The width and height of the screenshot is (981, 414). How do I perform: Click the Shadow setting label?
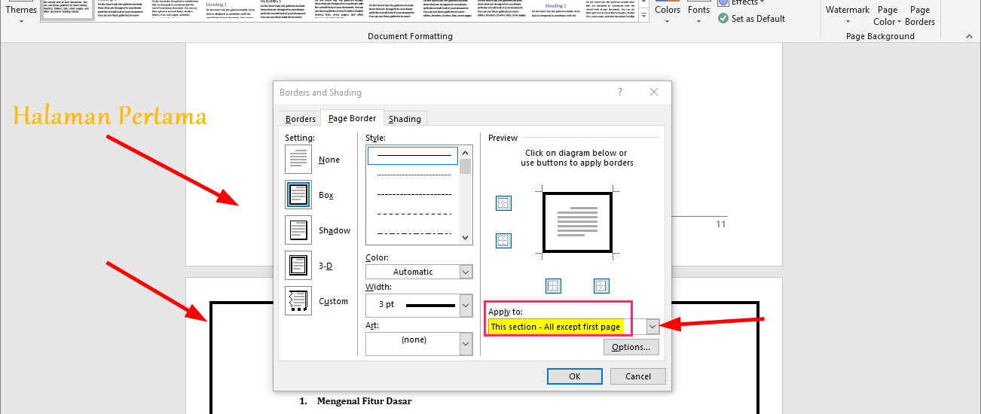click(x=335, y=230)
